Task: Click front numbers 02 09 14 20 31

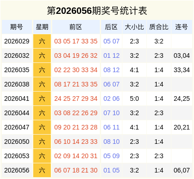Action: [76, 156]
